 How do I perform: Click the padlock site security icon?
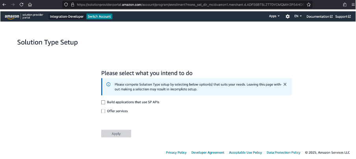(72, 5)
